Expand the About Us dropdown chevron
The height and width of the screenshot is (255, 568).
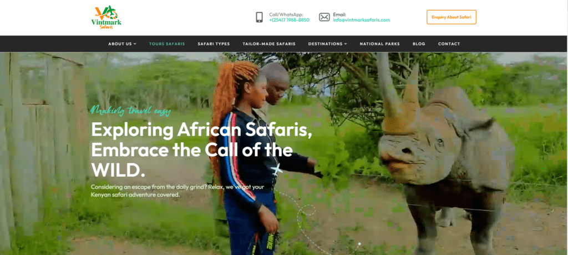135,44
